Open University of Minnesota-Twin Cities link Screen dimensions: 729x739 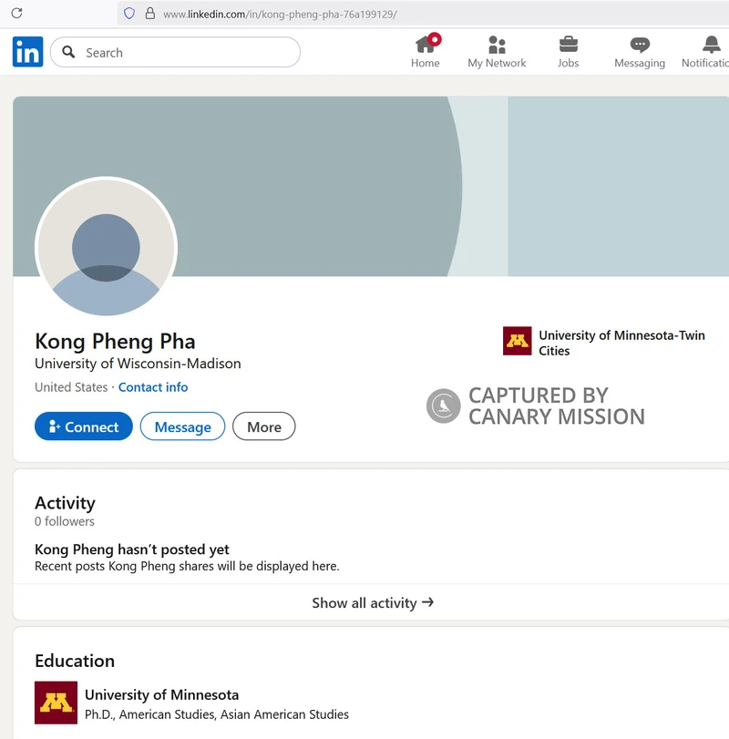tap(621, 343)
